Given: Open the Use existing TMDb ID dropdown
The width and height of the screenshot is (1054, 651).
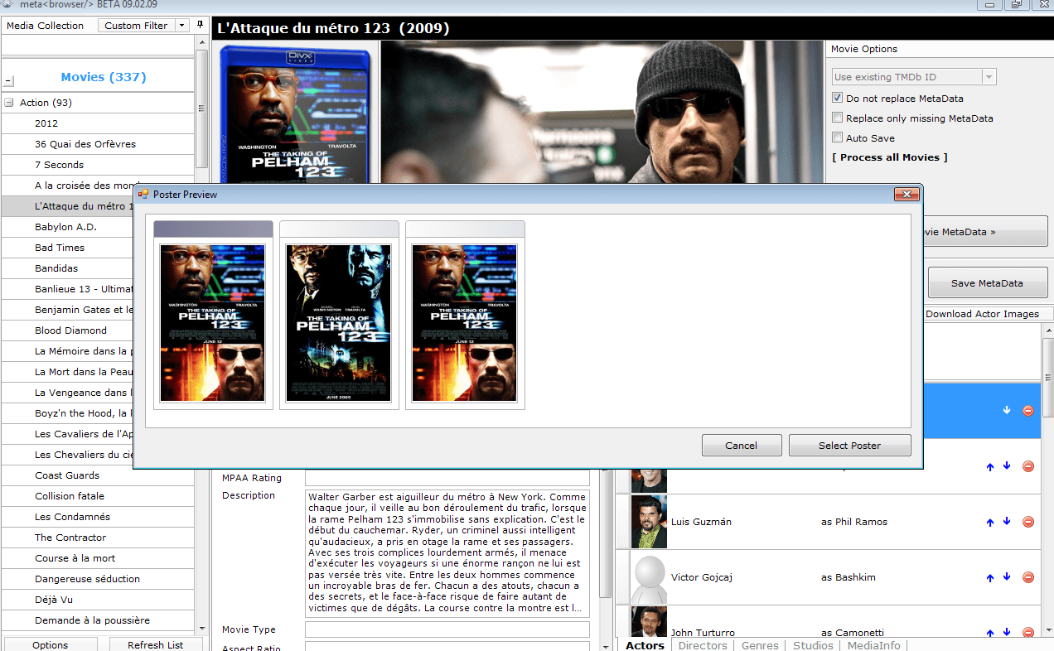Looking at the screenshot, I should [989, 77].
